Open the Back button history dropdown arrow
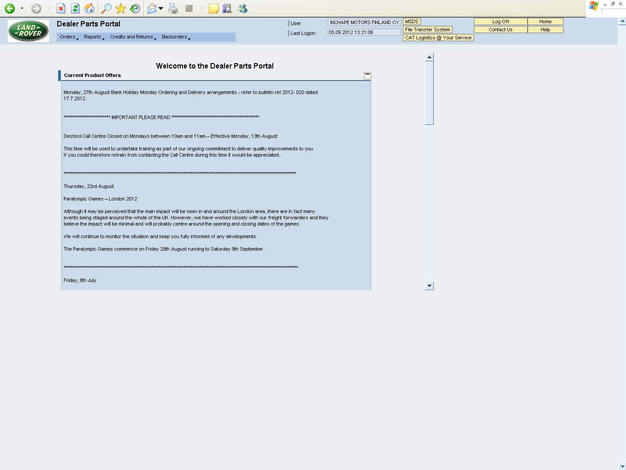Image resolution: width=626 pixels, height=470 pixels. pos(22,9)
